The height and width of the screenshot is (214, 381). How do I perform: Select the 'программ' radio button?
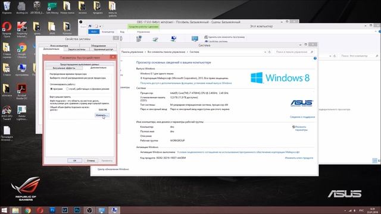pos(51,89)
